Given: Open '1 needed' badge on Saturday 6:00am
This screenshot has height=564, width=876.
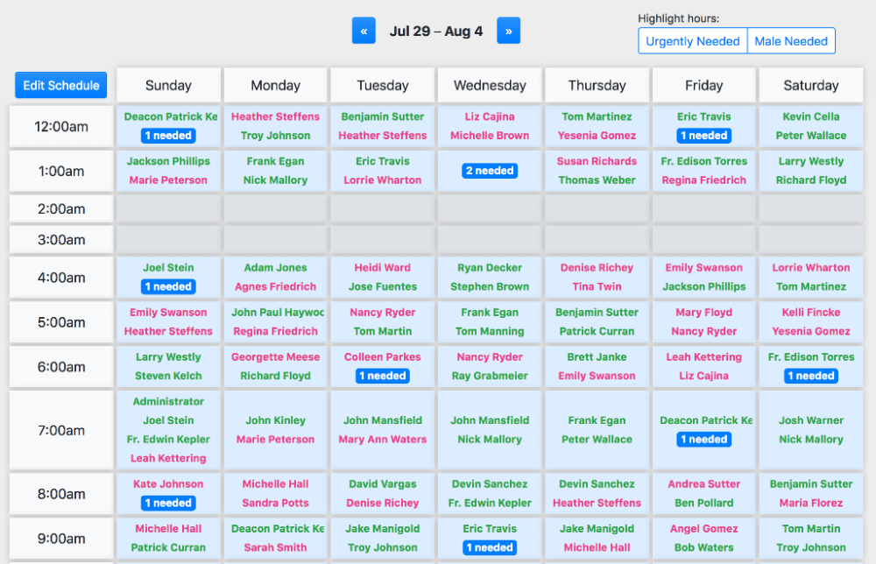Looking at the screenshot, I should click(810, 376).
